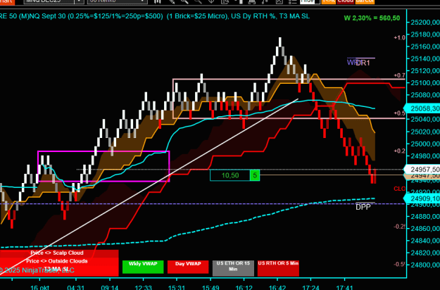The width and height of the screenshot is (440, 290).
Task: Click the 16:42 time axis label
Action: pyautogui.click(x=277, y=287)
